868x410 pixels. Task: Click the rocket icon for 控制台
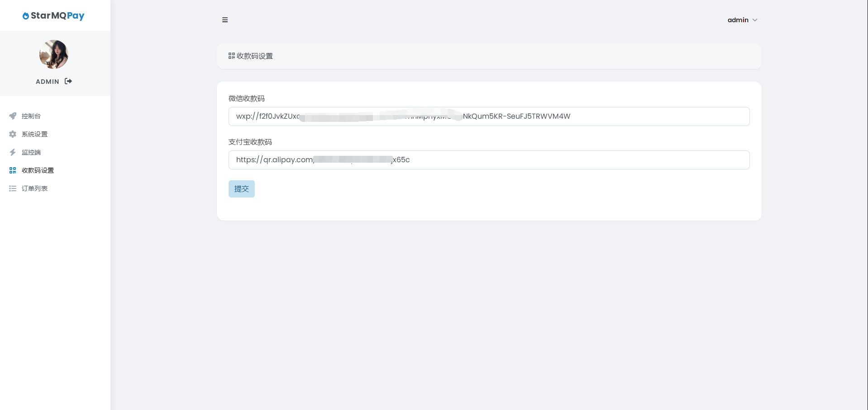click(x=13, y=116)
